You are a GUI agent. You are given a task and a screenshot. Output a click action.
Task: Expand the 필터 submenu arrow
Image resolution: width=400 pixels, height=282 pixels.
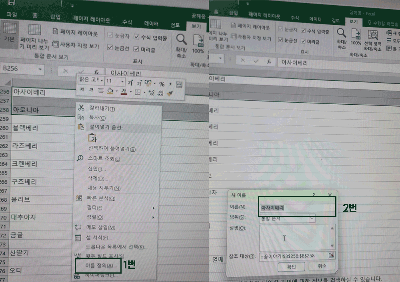153,208
